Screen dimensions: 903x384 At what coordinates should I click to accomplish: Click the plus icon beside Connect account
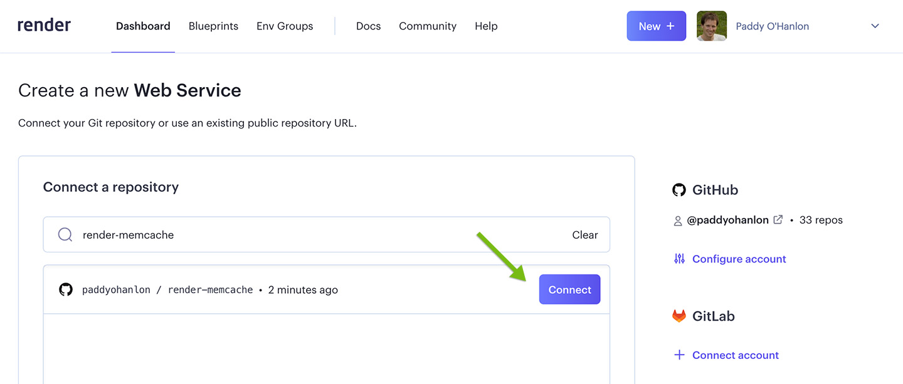click(679, 355)
